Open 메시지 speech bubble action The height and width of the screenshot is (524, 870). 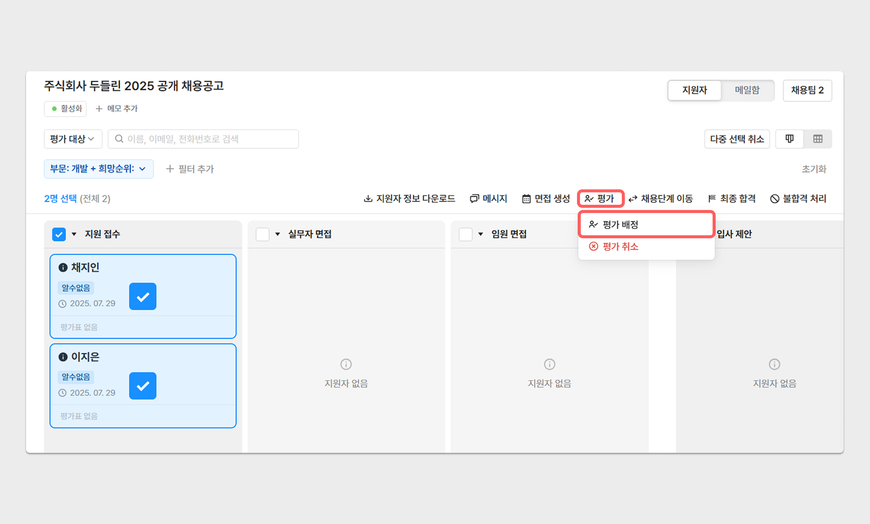tap(474, 199)
